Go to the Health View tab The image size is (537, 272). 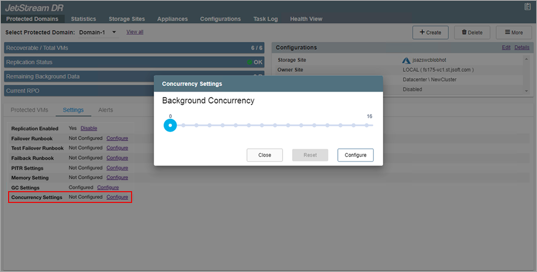pyautogui.click(x=306, y=19)
